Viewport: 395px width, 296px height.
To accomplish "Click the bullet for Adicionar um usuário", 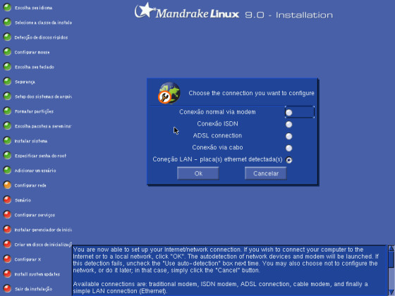I will tap(7, 171).
